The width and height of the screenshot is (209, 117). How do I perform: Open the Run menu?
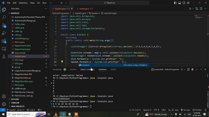(44, 3)
